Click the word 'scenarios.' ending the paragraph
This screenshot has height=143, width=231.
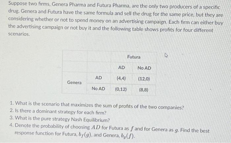pos(19,34)
